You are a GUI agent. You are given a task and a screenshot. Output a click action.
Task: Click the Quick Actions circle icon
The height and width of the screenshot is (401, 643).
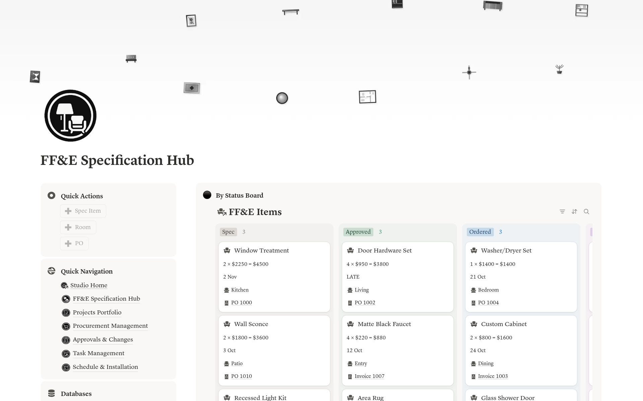pos(51,195)
